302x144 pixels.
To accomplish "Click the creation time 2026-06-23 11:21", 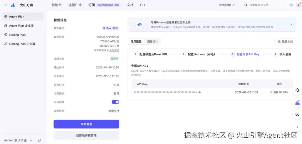I will (x=246, y=93).
